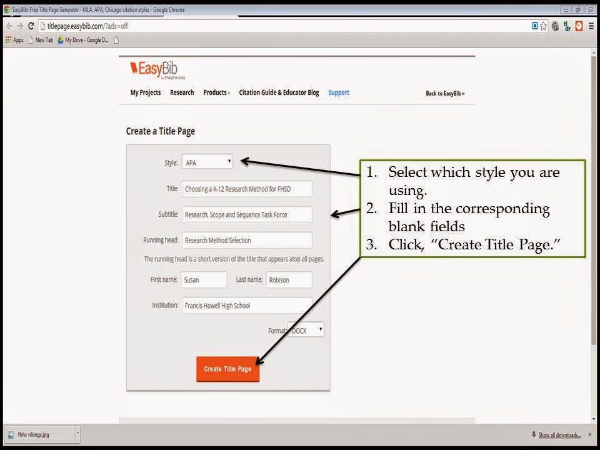This screenshot has height=450, width=600.
Task: Click the green 'dr' extension icon
Action: 567,26
